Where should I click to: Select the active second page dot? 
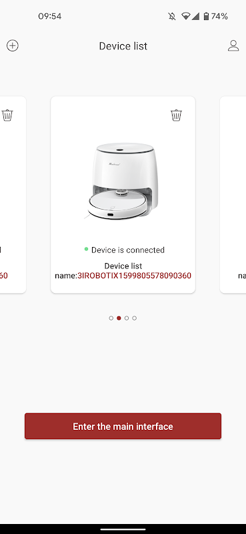tap(119, 318)
